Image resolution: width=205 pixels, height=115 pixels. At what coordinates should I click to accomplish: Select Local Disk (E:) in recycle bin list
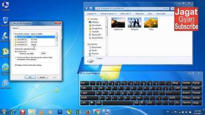point(35,40)
